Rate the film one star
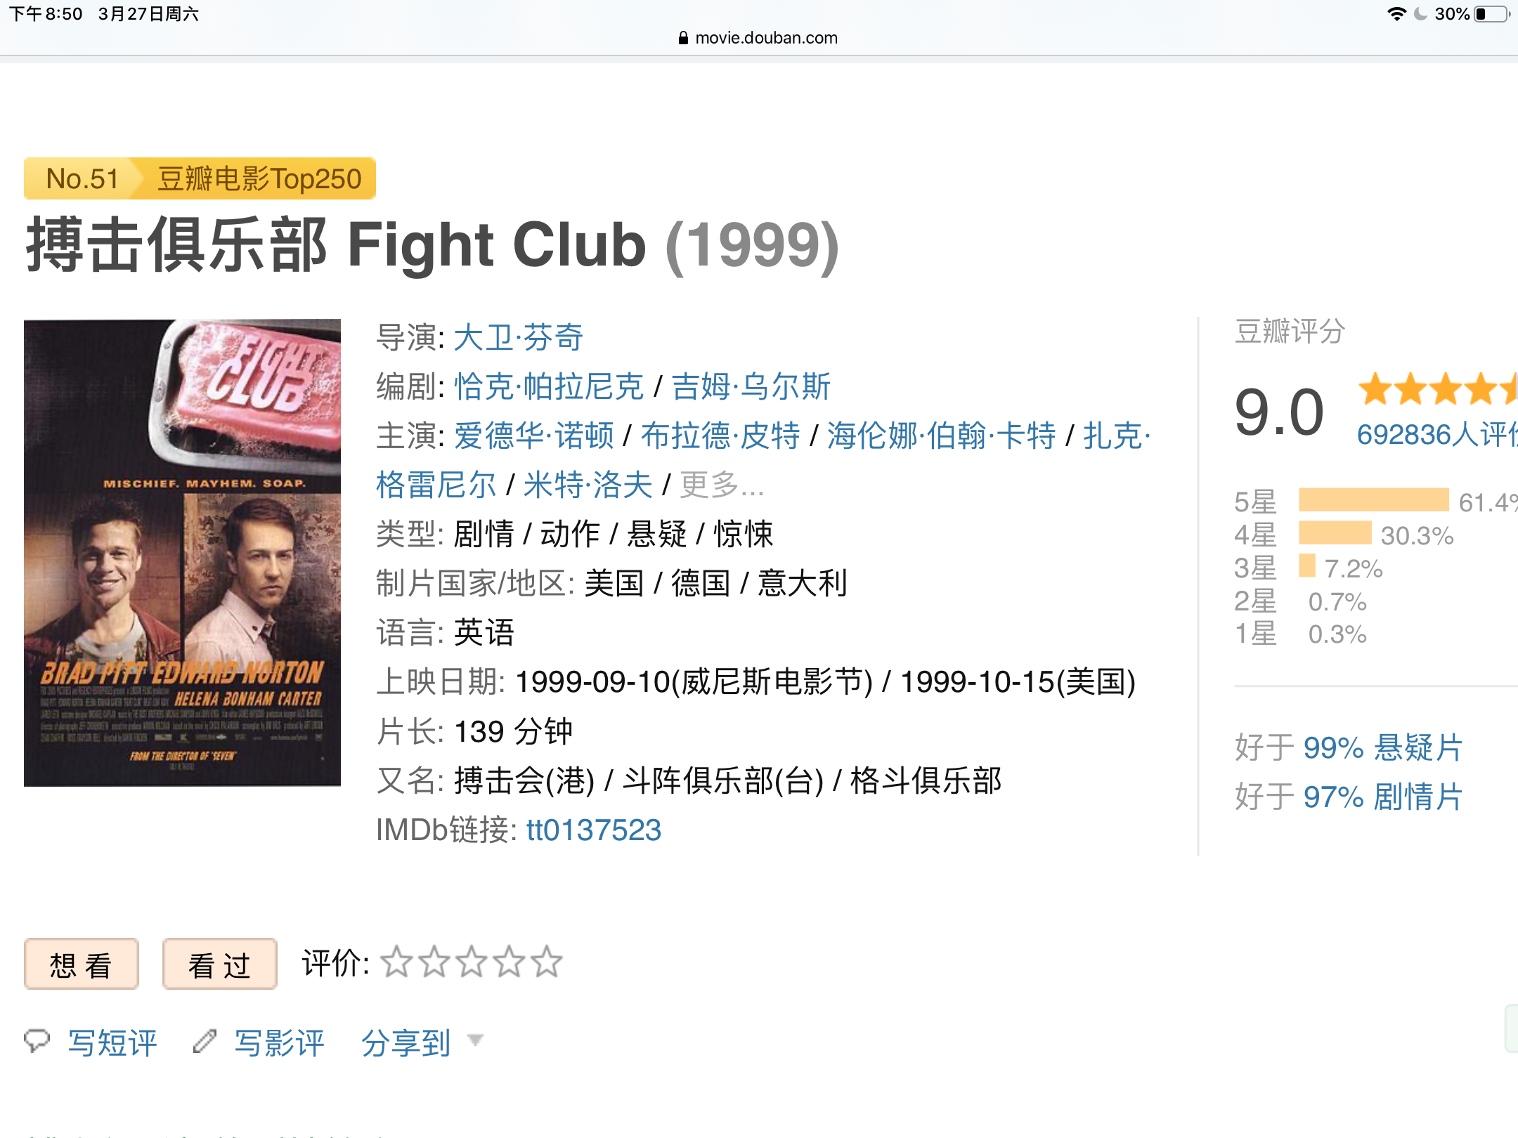The height and width of the screenshot is (1138, 1518). [397, 962]
